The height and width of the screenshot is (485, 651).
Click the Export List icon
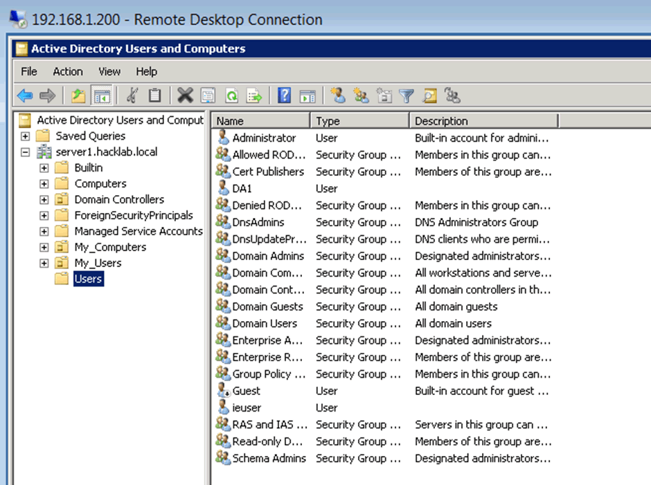click(x=254, y=96)
